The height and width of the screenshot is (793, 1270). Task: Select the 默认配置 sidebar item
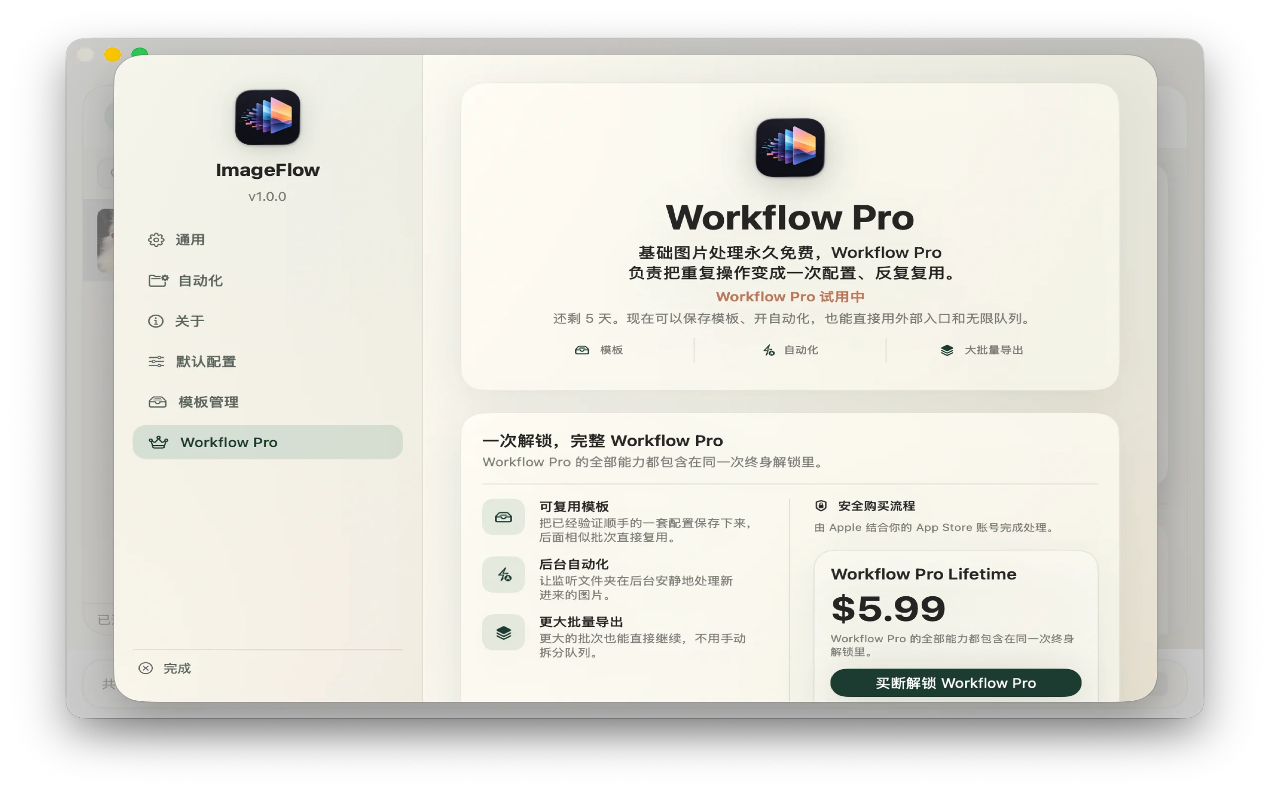[x=267, y=361]
